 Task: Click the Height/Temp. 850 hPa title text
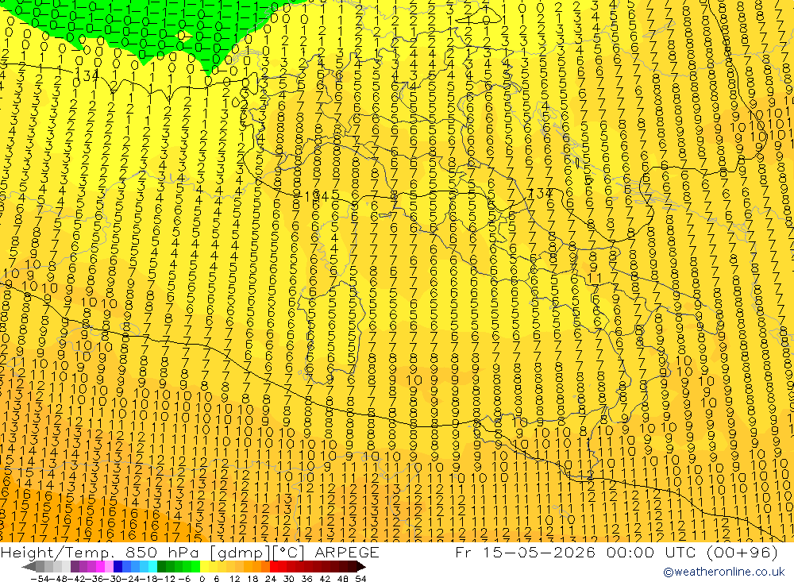pos(100,553)
